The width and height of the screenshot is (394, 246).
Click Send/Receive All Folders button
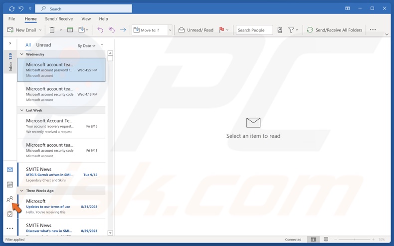click(x=335, y=30)
